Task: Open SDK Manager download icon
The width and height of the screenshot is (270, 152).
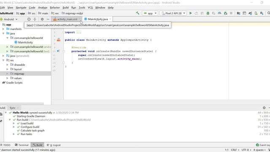Action: pos(262,13)
